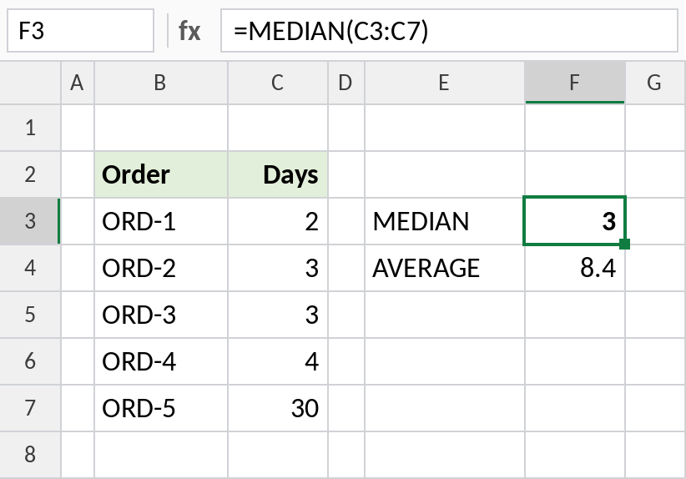
Task: Select cell containing ORD-1
Action: 161,221
